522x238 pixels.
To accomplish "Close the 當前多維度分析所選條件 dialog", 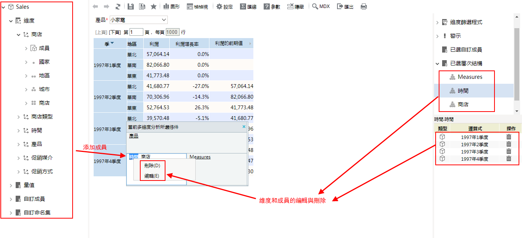I will pyautogui.click(x=244, y=127).
